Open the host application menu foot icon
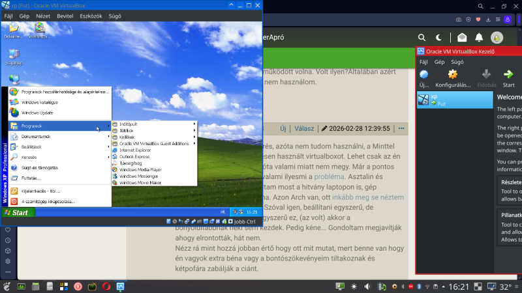The width and height of the screenshot is (522, 293). [7, 286]
